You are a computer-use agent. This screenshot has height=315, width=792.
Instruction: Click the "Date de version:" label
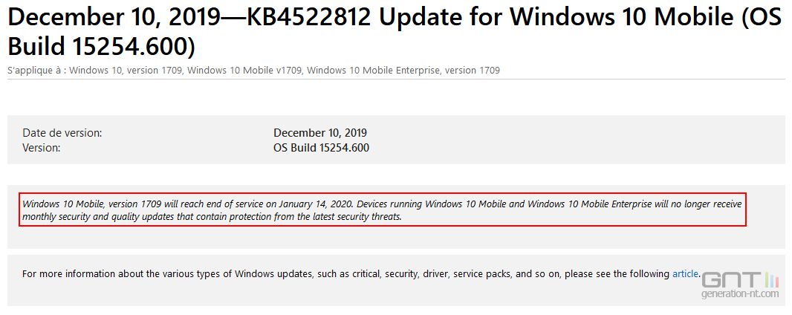[62, 133]
